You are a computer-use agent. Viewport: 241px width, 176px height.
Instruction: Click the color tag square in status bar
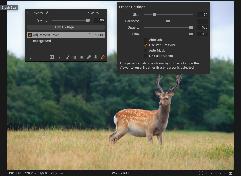pos(201,173)
